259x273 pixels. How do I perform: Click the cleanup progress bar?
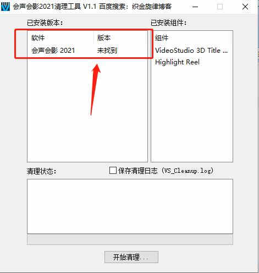tap(130, 239)
